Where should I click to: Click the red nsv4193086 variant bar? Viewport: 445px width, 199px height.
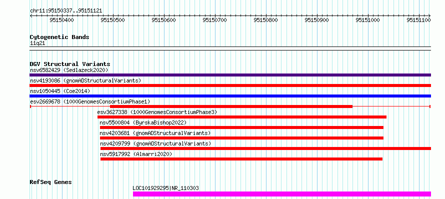(230, 85)
